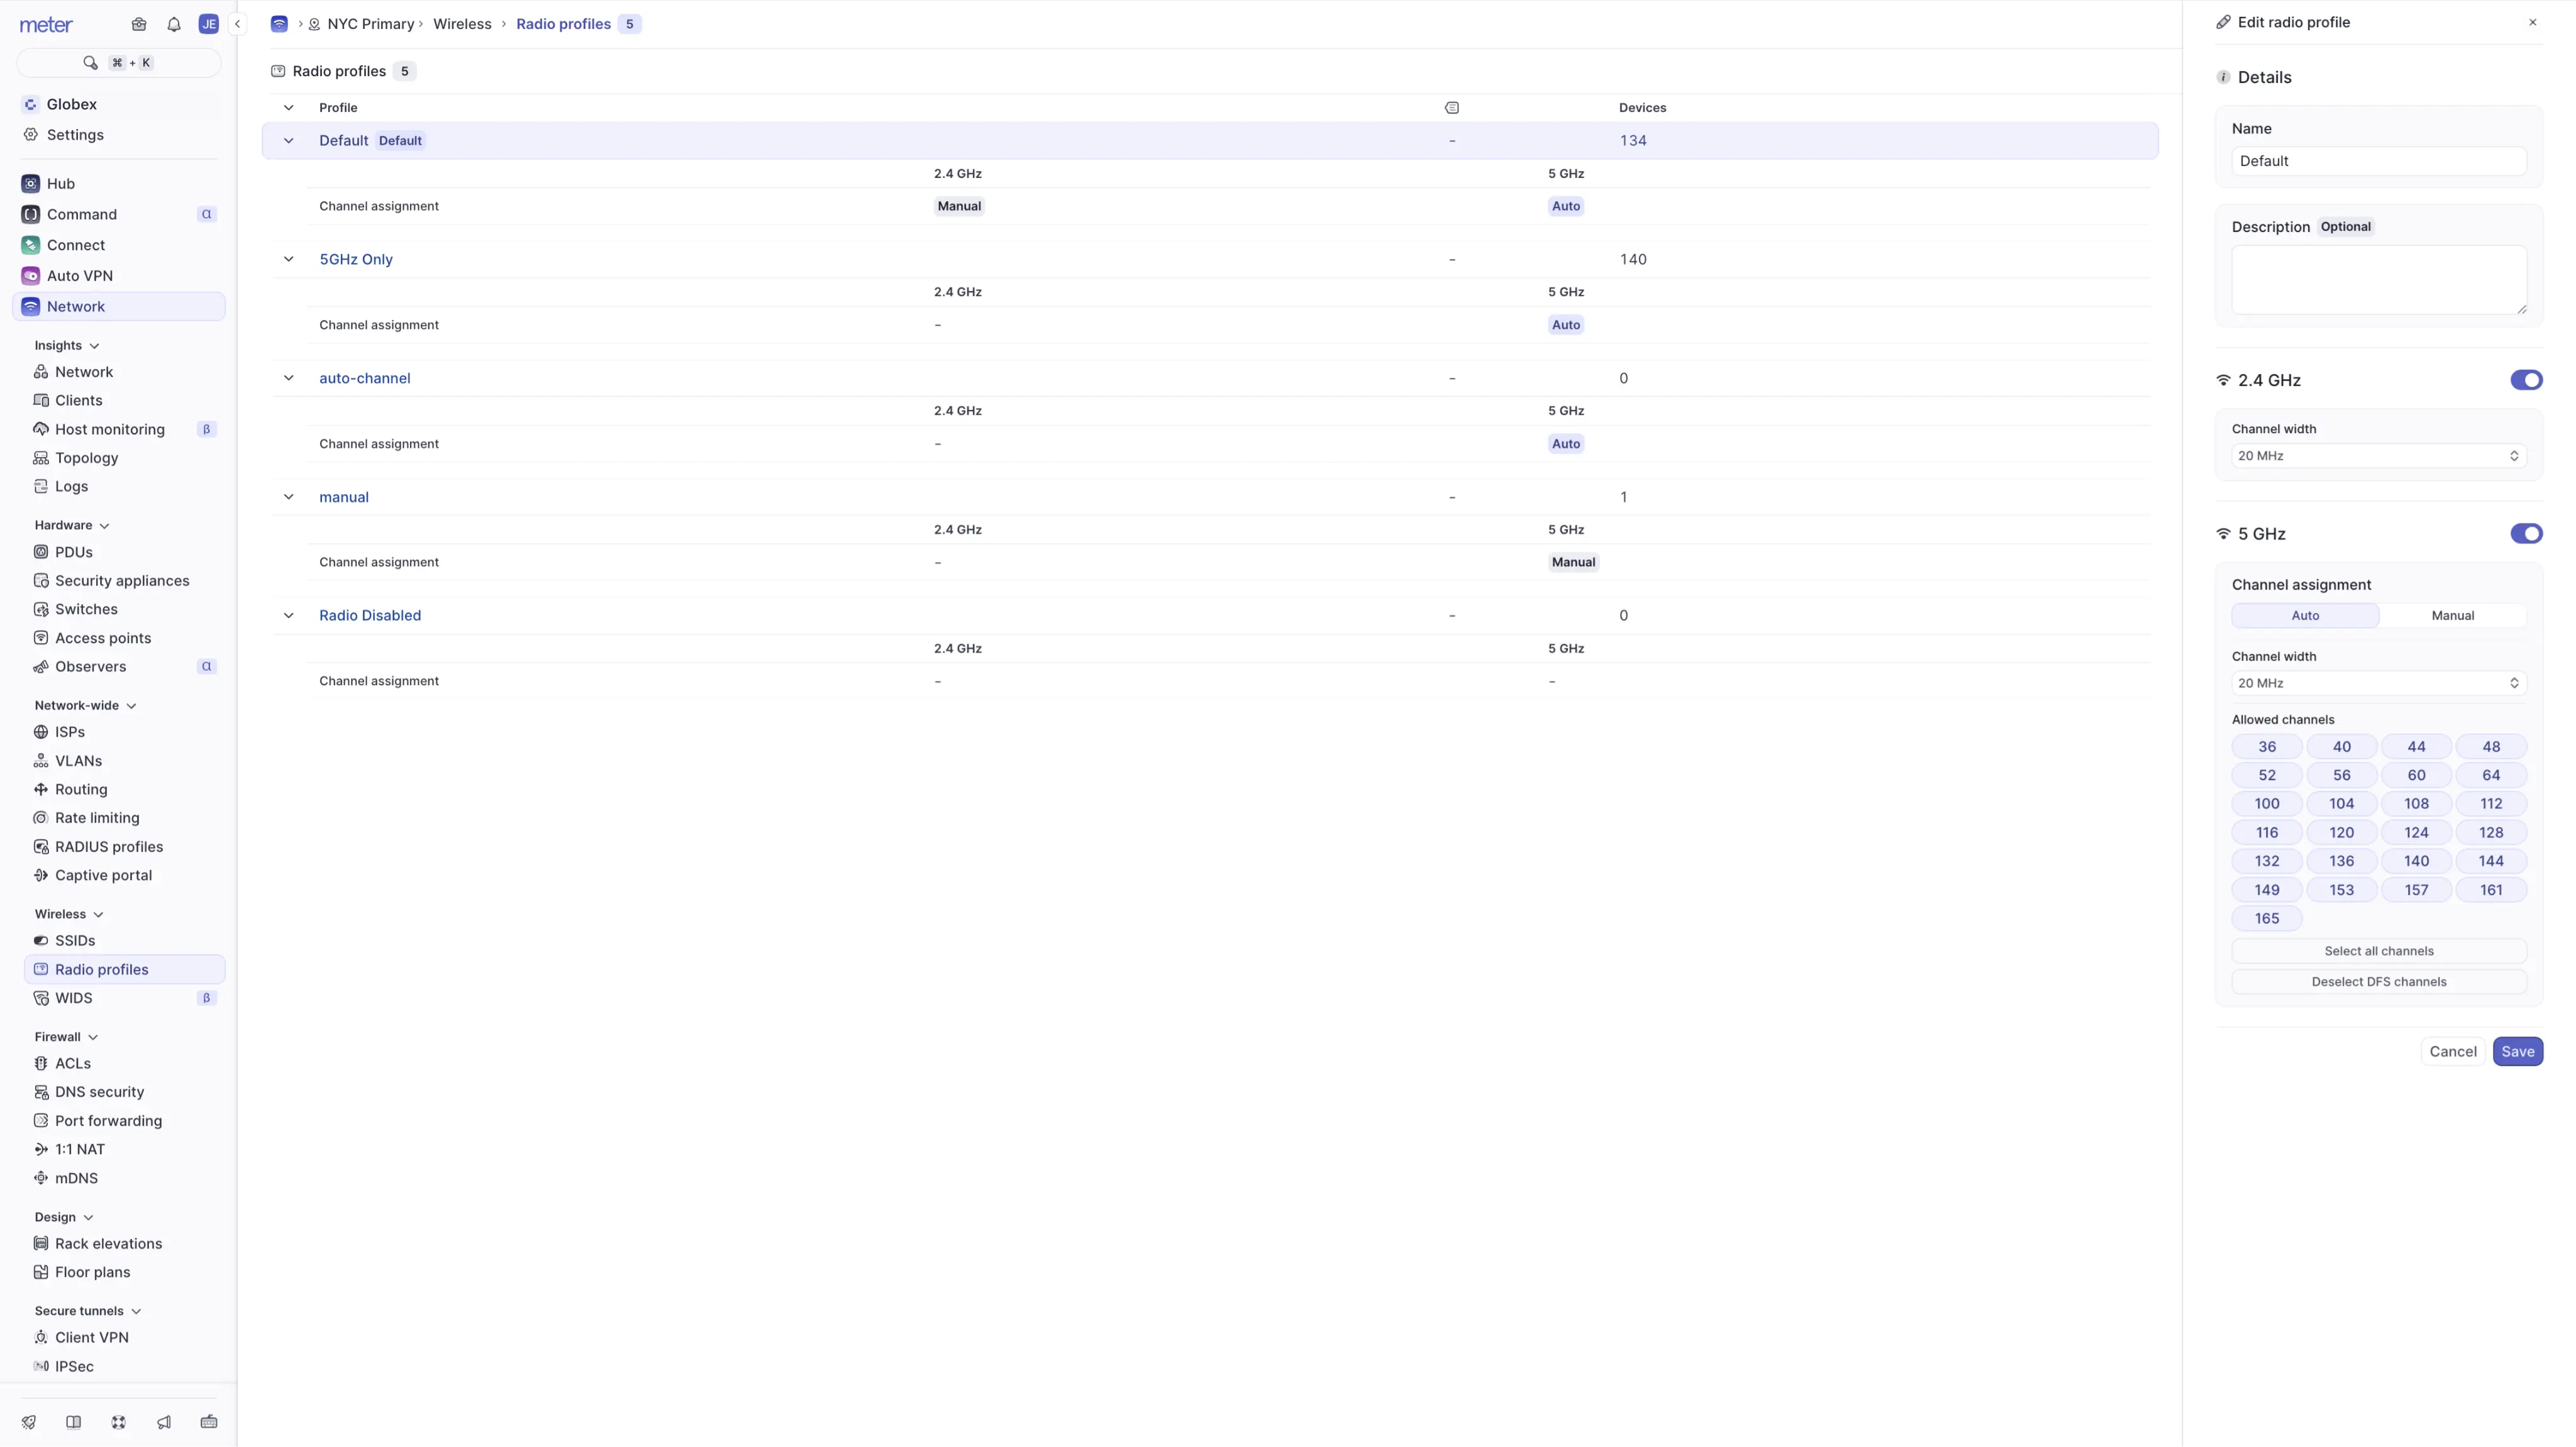
Task: Click the search magnifier icon
Action: click(90, 63)
